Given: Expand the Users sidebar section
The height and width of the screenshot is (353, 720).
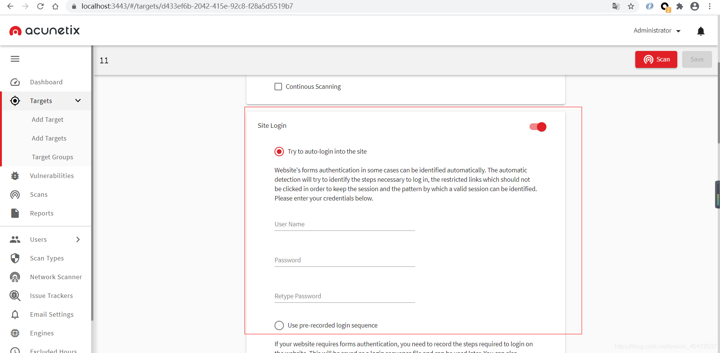Looking at the screenshot, I should (x=78, y=239).
